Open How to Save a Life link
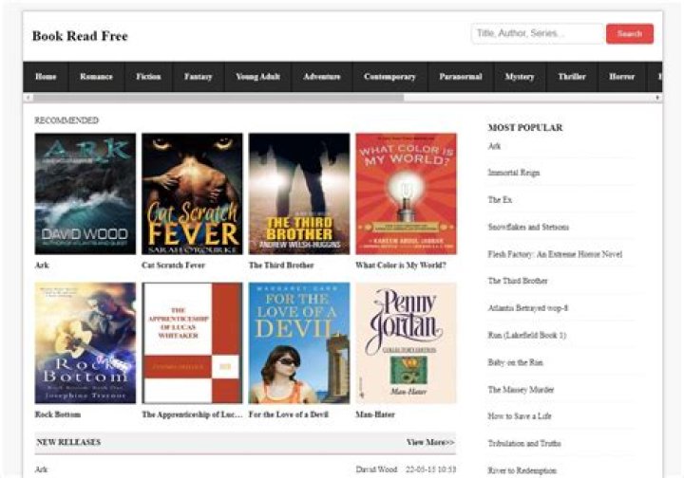 520,416
